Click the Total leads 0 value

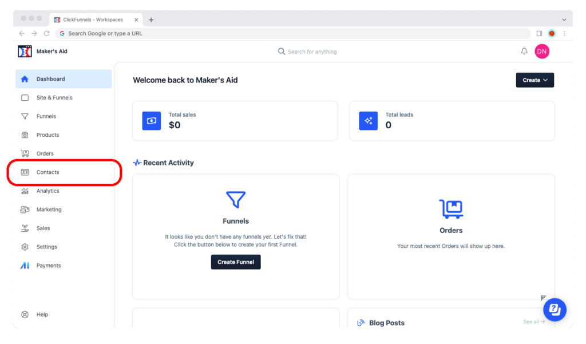pyautogui.click(x=389, y=125)
